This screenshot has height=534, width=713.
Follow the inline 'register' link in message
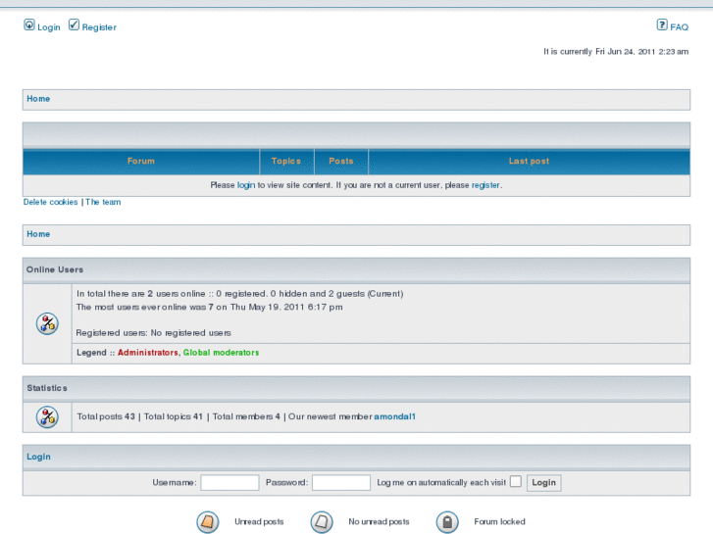pos(485,185)
